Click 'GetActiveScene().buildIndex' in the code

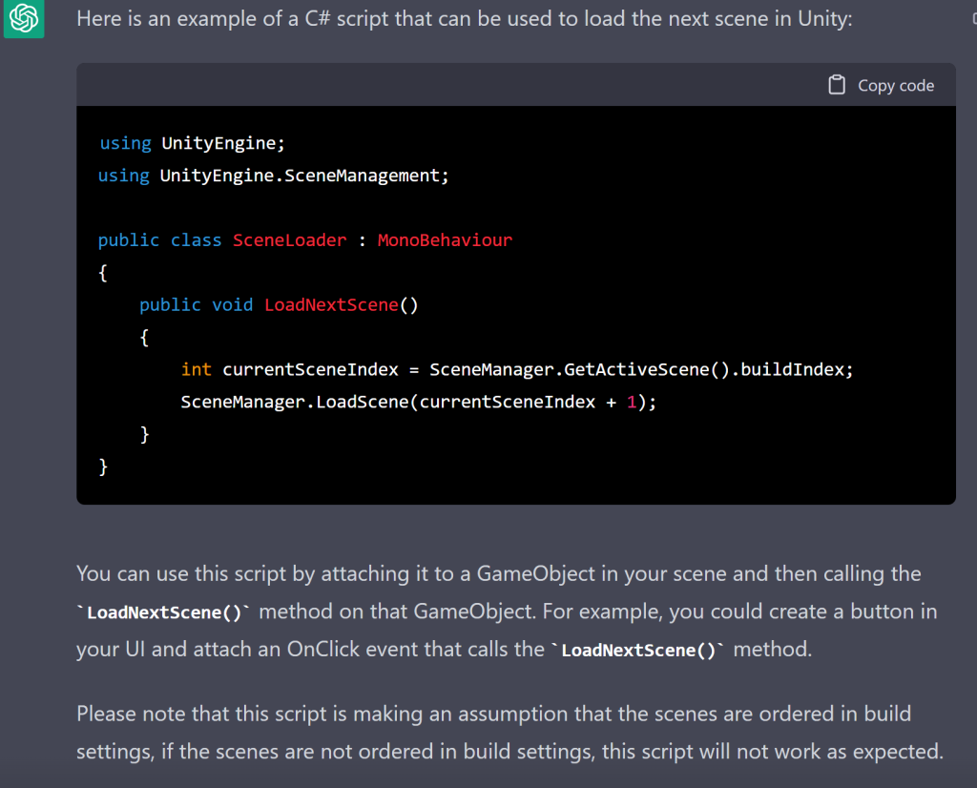pyautogui.click(x=704, y=370)
